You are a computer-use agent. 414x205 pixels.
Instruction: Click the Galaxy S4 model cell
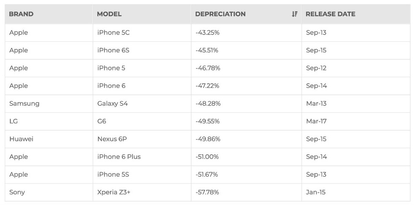click(x=112, y=103)
